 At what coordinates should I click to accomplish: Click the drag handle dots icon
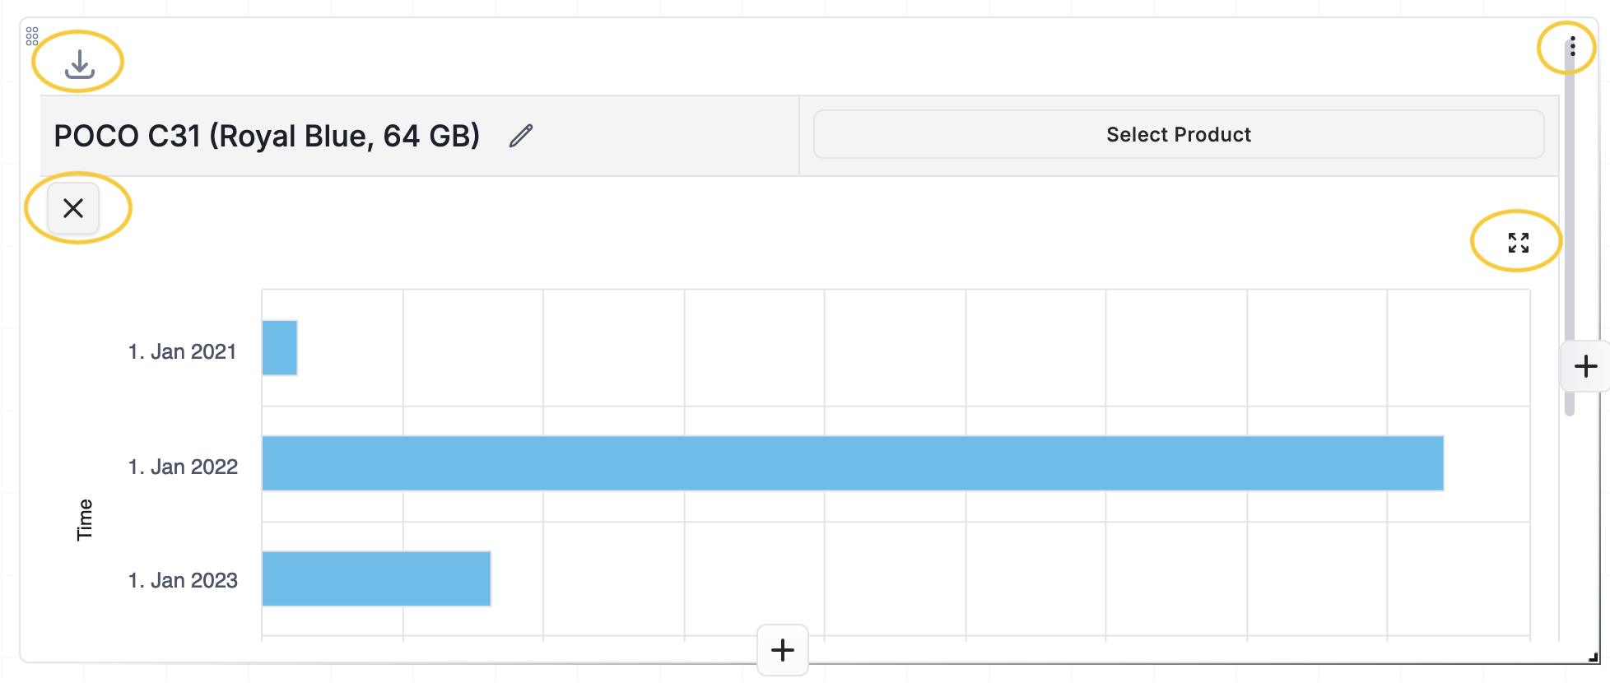point(32,35)
